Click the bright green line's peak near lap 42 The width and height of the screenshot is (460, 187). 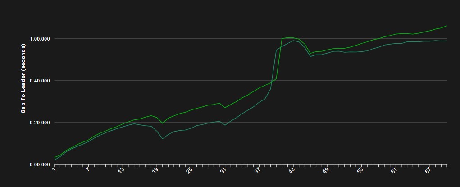point(287,37)
